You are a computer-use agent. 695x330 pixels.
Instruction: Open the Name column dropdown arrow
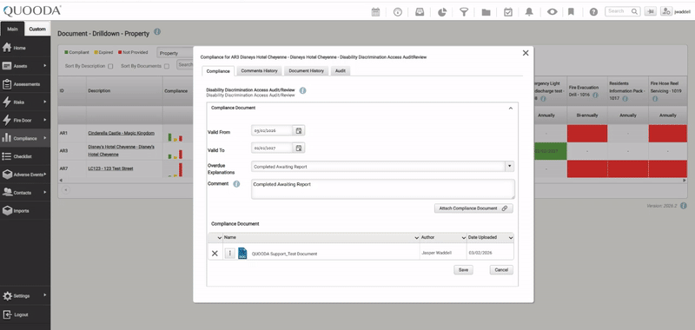(416, 238)
